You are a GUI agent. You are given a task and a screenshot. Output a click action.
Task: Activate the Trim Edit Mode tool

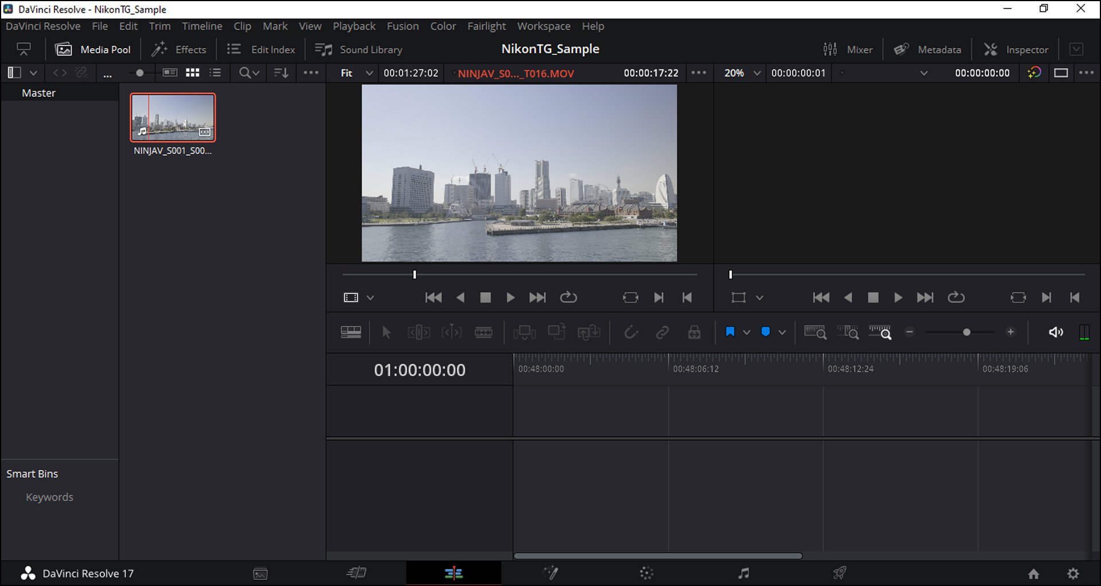(419, 332)
